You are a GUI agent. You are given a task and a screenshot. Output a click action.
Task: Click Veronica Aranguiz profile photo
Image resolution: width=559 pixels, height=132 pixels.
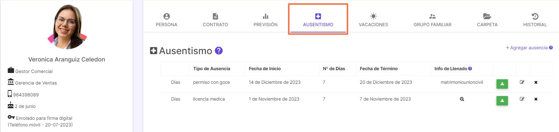tap(67, 27)
